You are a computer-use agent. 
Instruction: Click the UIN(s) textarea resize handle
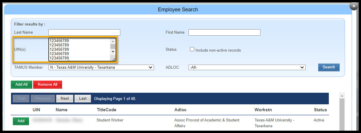click(x=114, y=59)
